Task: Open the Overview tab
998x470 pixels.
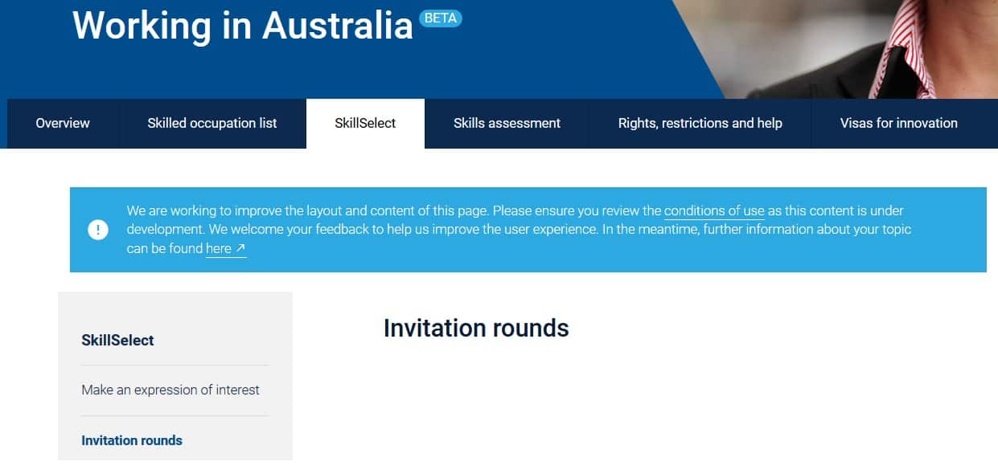Action: pyautogui.click(x=63, y=123)
